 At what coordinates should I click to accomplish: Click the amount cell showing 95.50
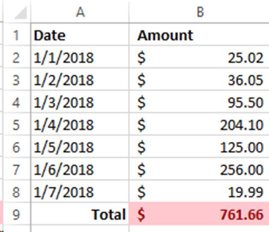click(x=199, y=102)
